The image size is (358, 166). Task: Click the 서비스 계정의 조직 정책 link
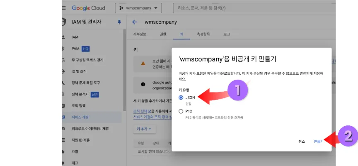pos(152,117)
